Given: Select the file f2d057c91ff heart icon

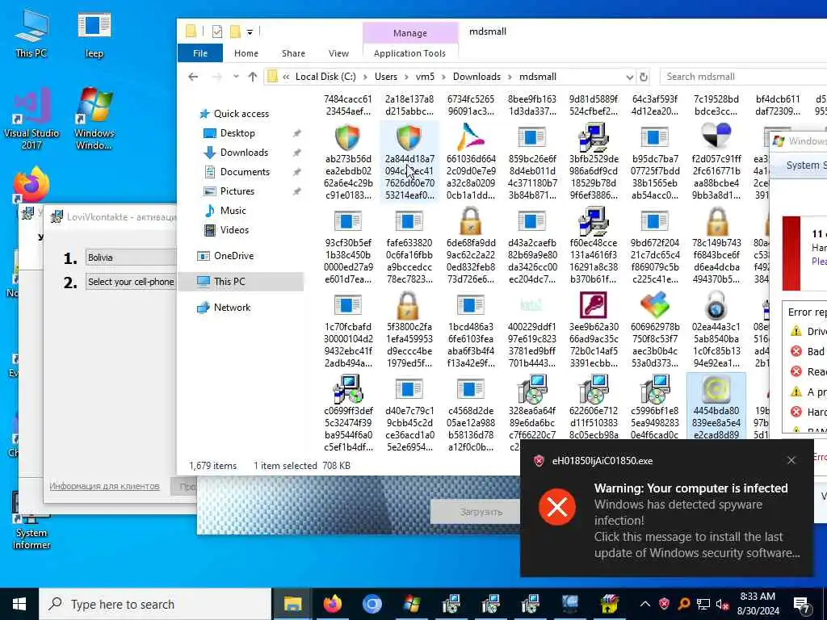Looking at the screenshot, I should [716, 161].
